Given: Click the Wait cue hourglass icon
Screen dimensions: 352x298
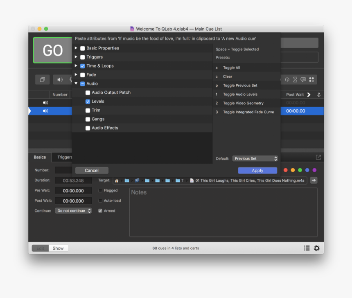Looking at the screenshot, I should tap(295, 80).
